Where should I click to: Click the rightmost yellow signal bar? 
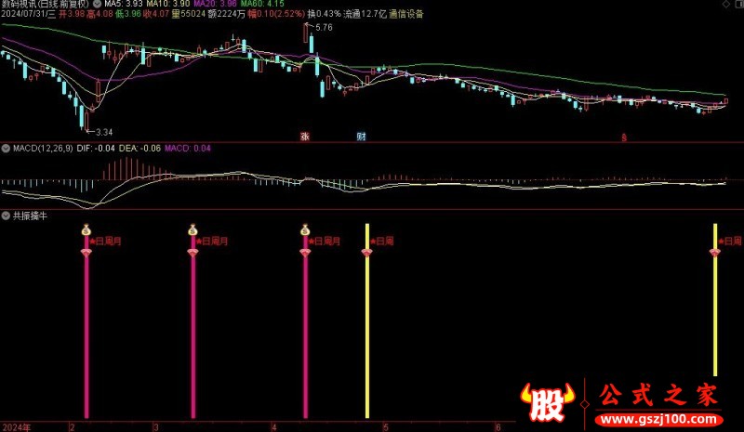715,300
